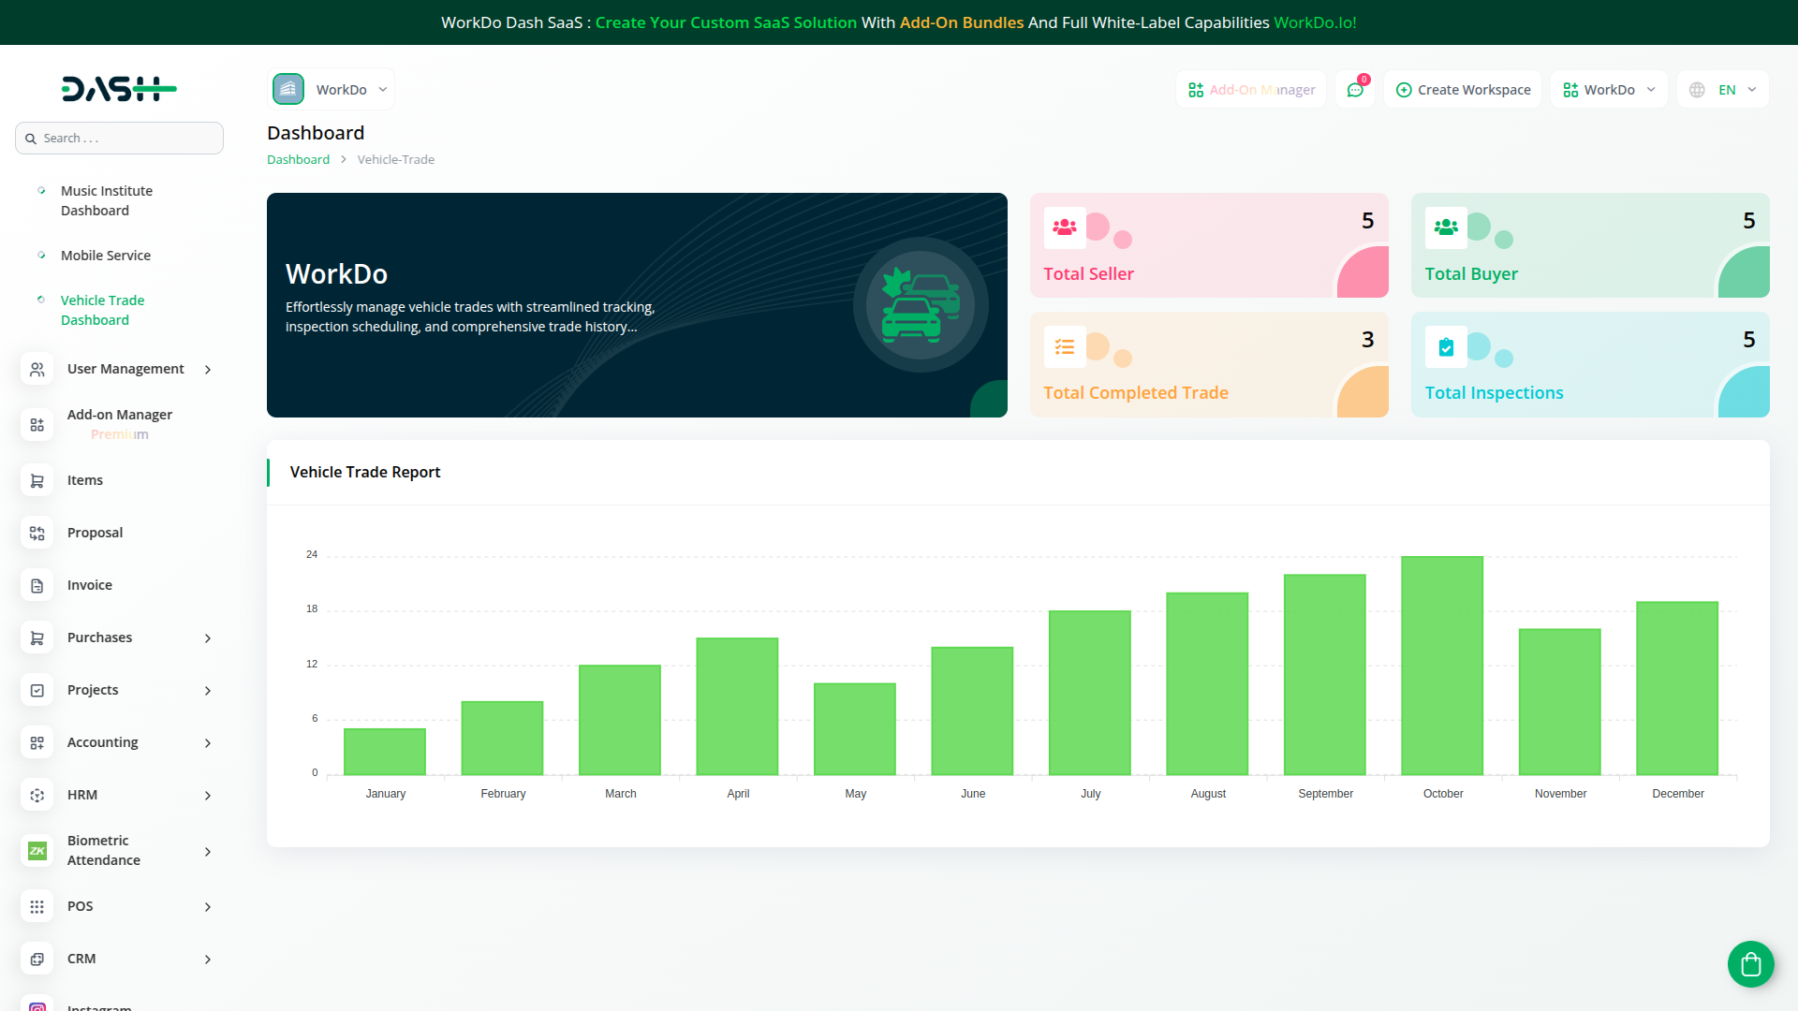Expand the Accounting submenu arrow
The image size is (1798, 1011).
tap(208, 743)
